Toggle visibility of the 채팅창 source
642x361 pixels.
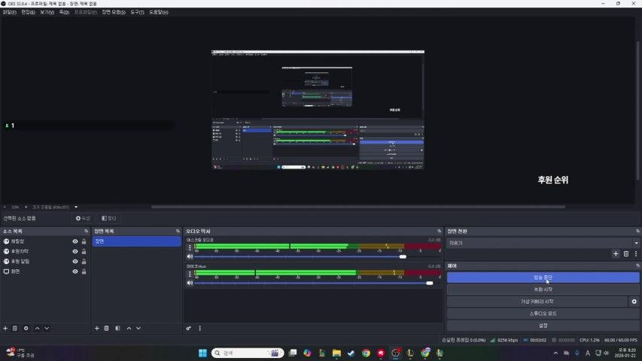pyautogui.click(x=75, y=241)
